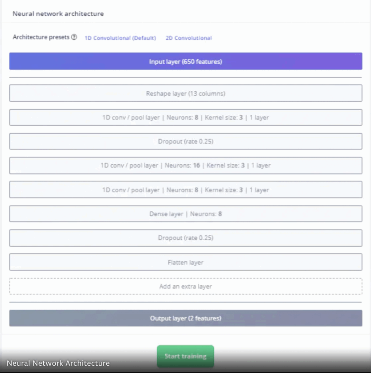Apply the 2D Convolutional preset
Image resolution: width=371 pixels, height=373 pixels.
[x=189, y=38]
